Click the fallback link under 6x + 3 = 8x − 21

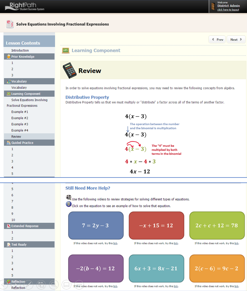(176, 286)
